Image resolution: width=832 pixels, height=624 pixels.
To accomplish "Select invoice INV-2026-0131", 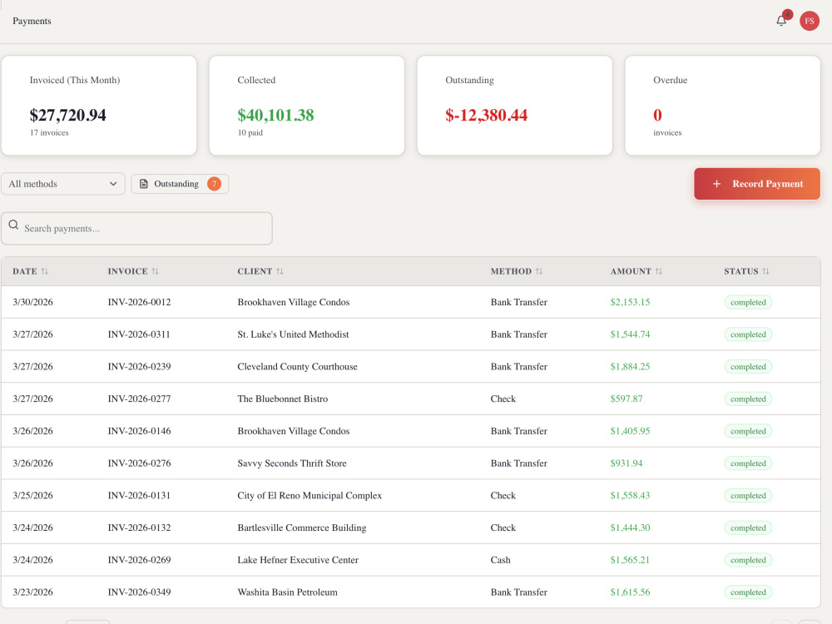I will pyautogui.click(x=139, y=495).
